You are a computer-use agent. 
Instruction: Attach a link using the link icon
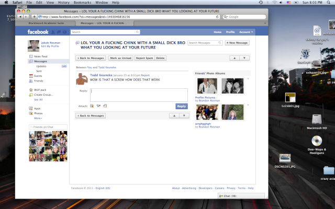click(x=105, y=106)
